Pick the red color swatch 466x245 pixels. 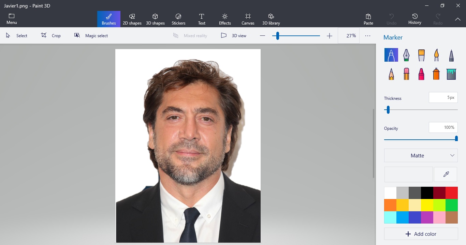(451, 193)
